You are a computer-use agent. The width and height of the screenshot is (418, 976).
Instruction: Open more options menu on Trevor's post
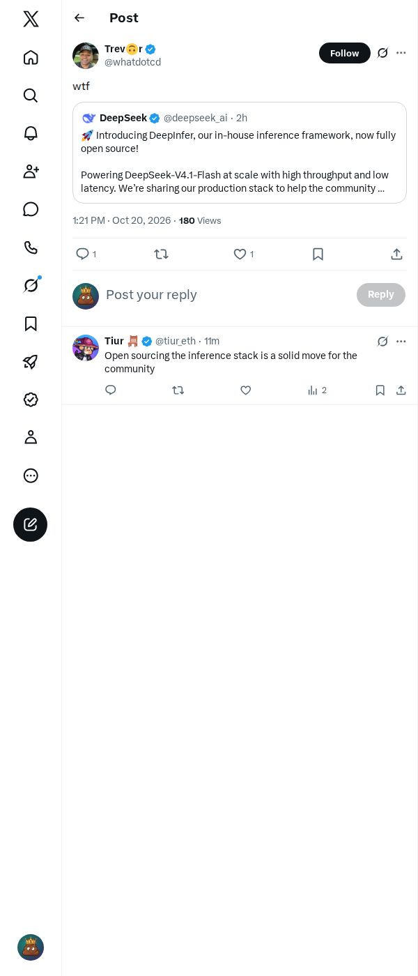pyautogui.click(x=401, y=53)
